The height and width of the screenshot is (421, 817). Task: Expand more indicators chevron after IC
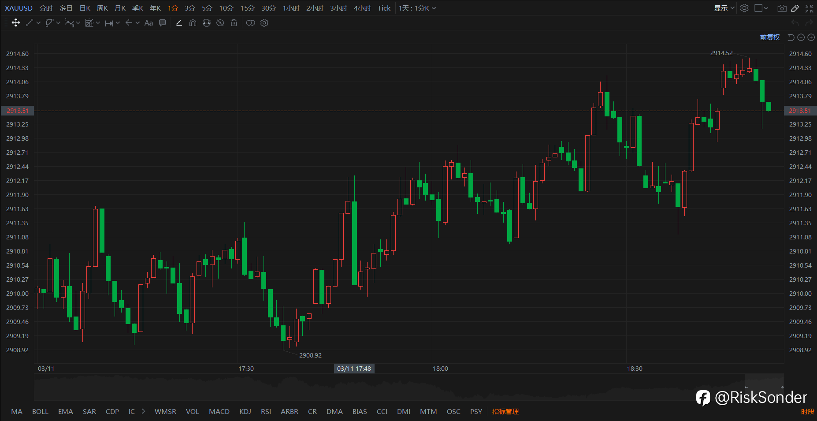[143, 411]
